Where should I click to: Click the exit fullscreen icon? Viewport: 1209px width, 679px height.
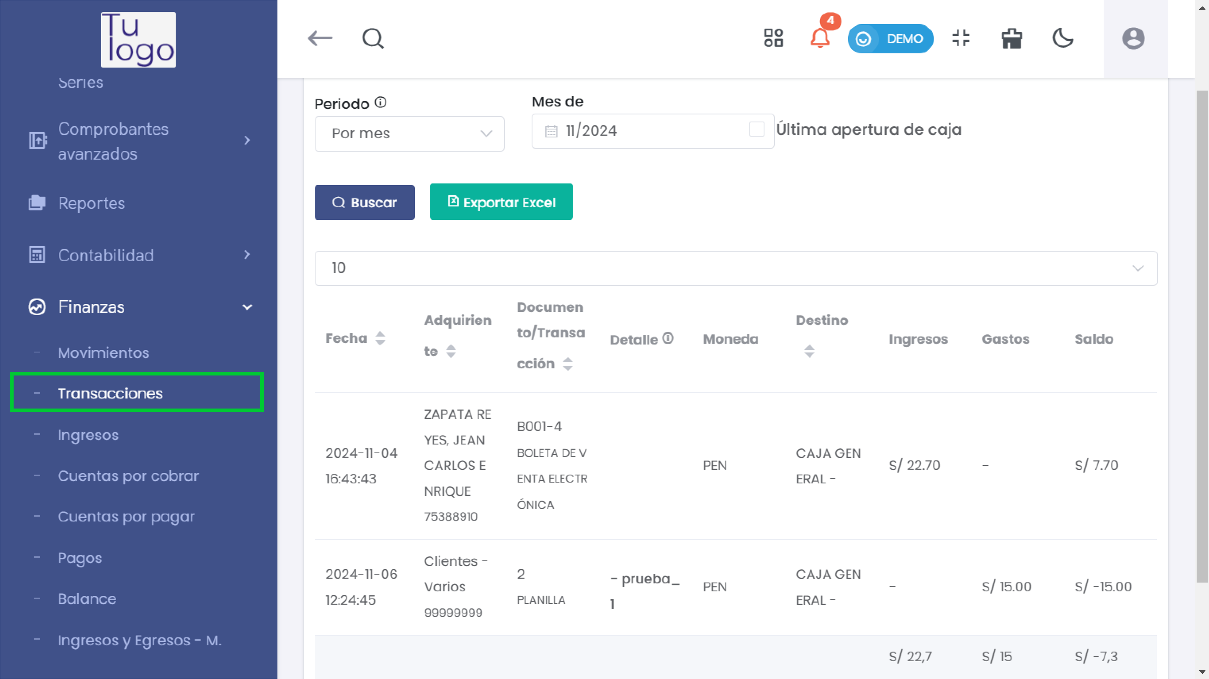pyautogui.click(x=961, y=38)
